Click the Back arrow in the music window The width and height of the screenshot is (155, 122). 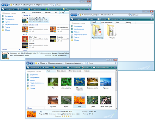[x=3, y=5]
